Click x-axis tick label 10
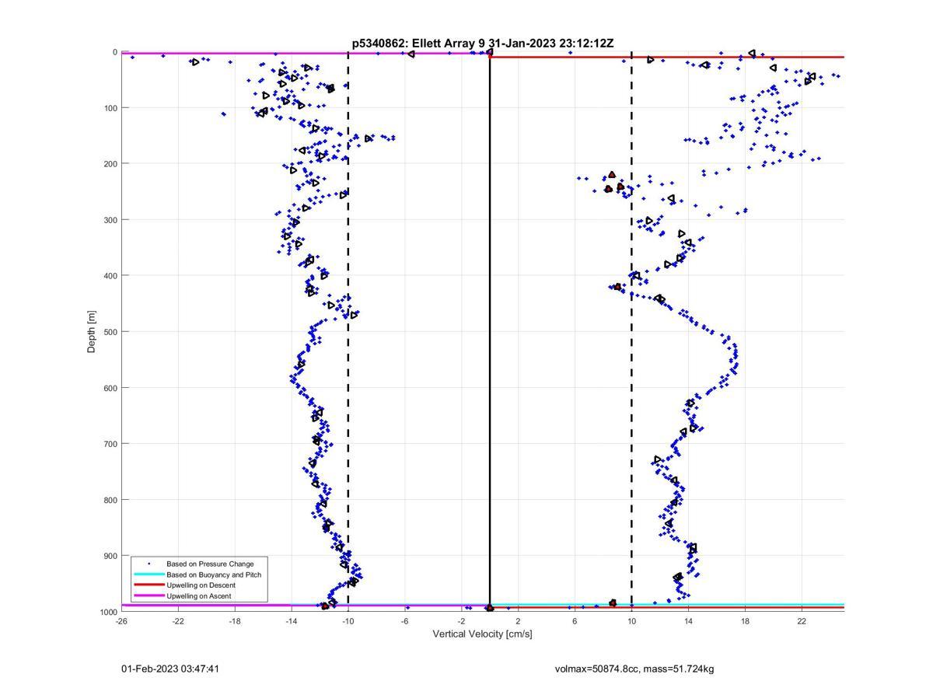The image size is (933, 688). [x=632, y=621]
